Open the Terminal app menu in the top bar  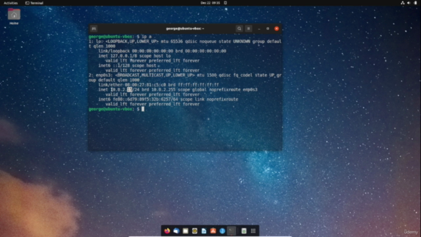pyautogui.click(x=34, y=3)
